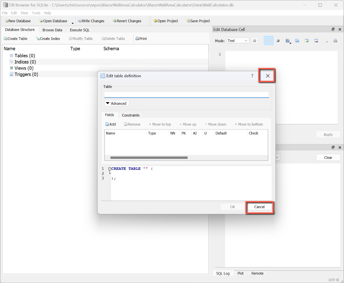Click Write Changes in the toolbar
Screen dimensions: 344x283
click(x=91, y=21)
